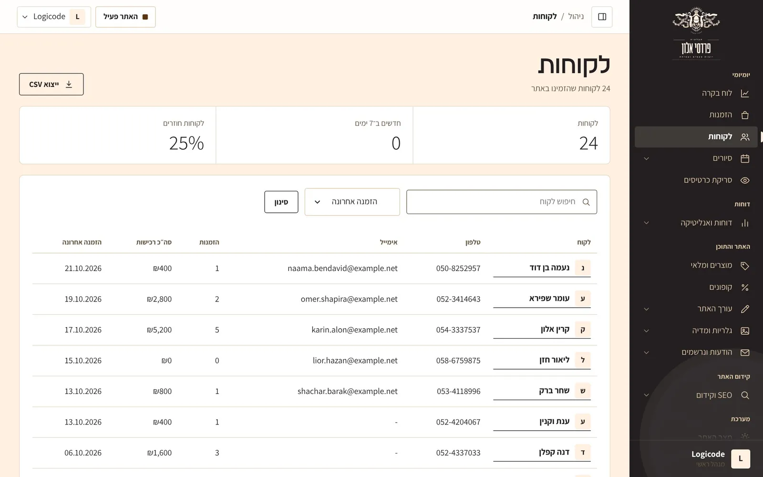
Task: Open לוח בקרה menu item
Action: coord(696,93)
